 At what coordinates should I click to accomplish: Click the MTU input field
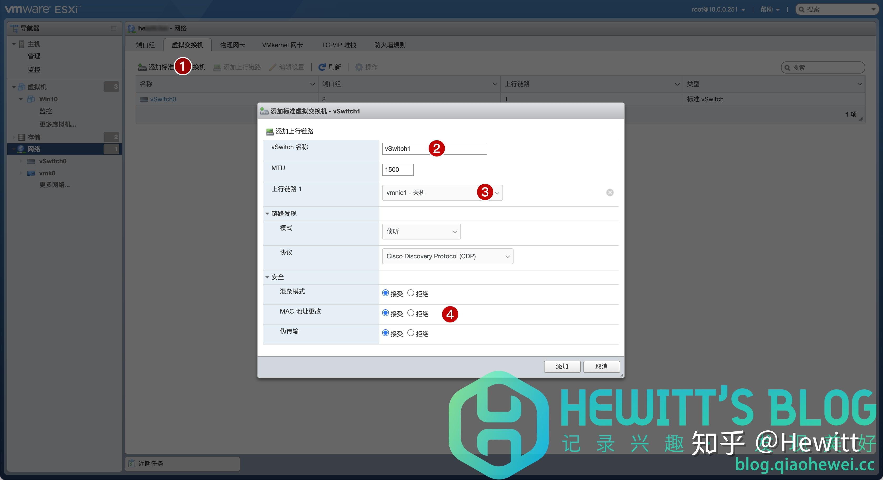point(397,170)
